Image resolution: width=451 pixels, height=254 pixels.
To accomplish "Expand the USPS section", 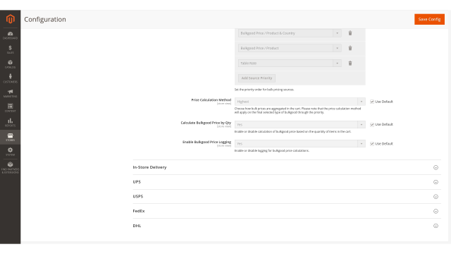I will pos(287,196).
